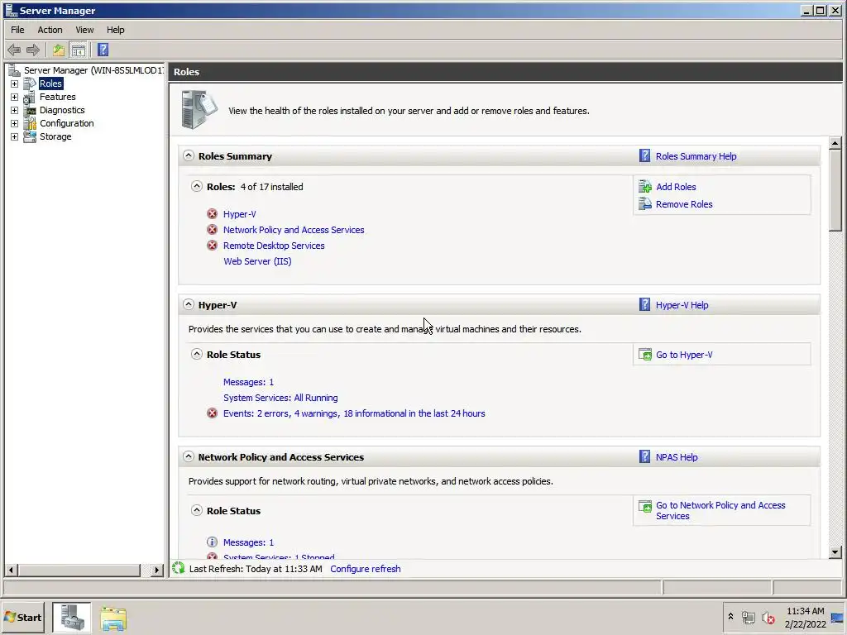
Task: Open the Help menu
Action: 115,30
